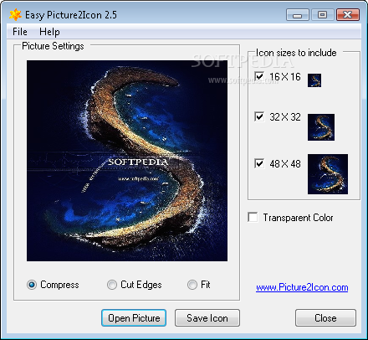Click the Open Picture button
This screenshot has width=368, height=340.
coord(134,317)
